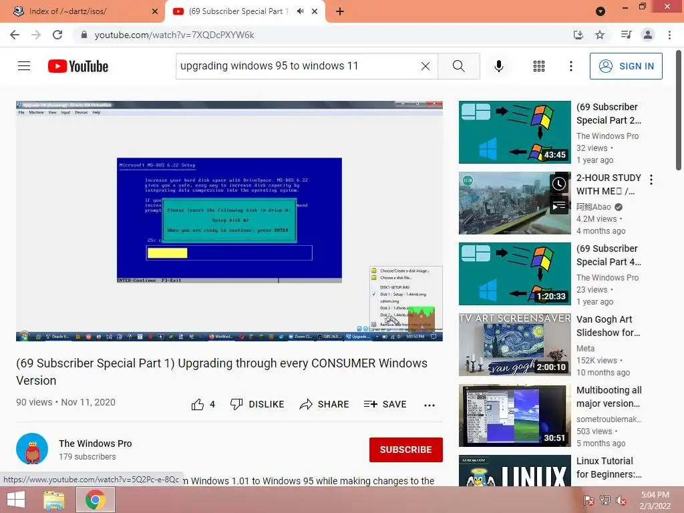Open the Chrome profile avatar

click(x=648, y=35)
